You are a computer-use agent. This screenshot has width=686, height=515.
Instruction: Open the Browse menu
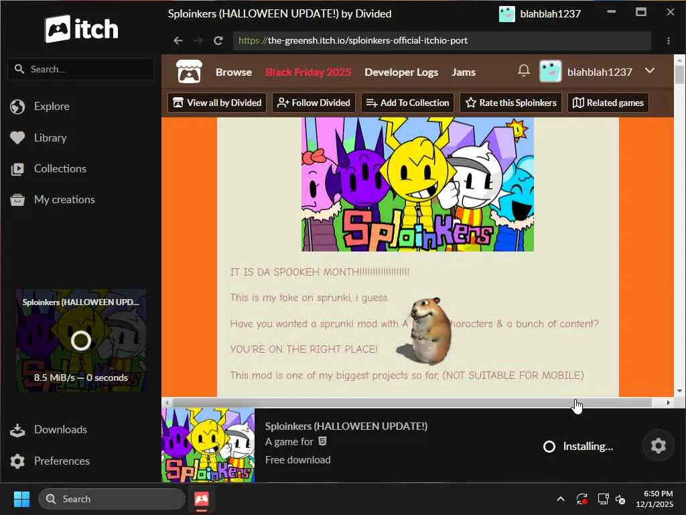click(x=234, y=72)
